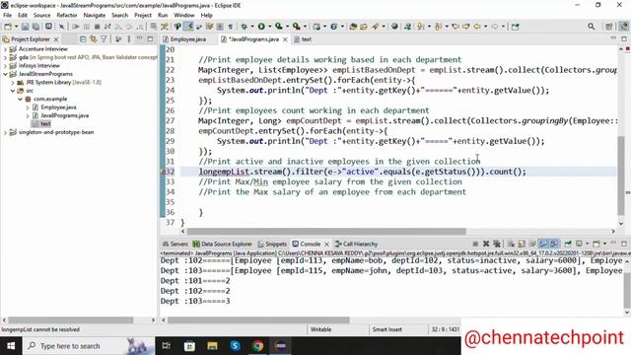Close the Console view tab
Viewport: 631px width, 355px height.
(326, 244)
